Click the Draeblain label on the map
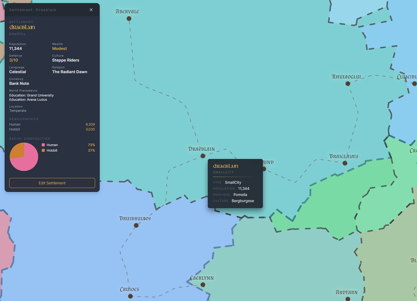The height and width of the screenshot is (301, 417). [202, 149]
